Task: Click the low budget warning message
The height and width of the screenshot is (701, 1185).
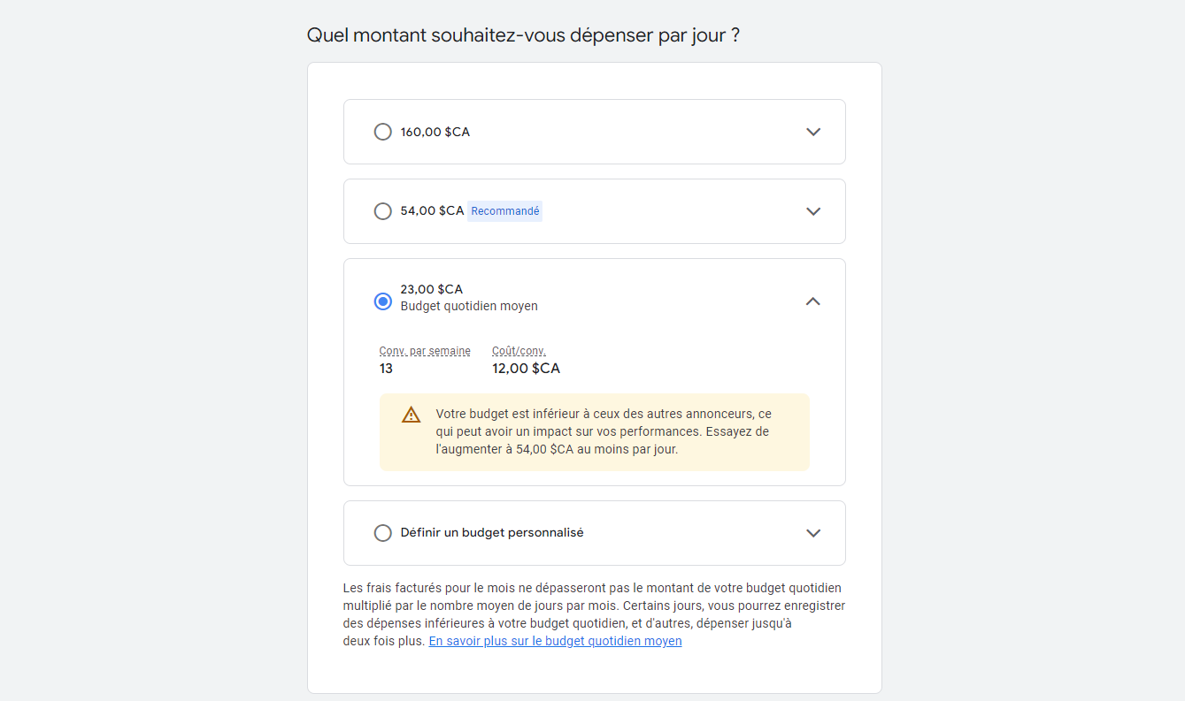Action: (x=604, y=431)
